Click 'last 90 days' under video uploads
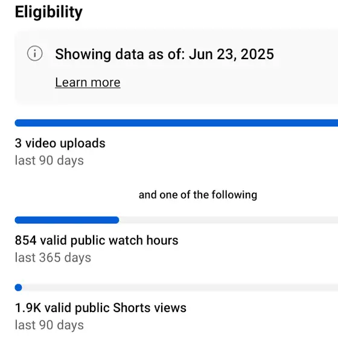Viewport: 338px width, 338px height. click(49, 161)
